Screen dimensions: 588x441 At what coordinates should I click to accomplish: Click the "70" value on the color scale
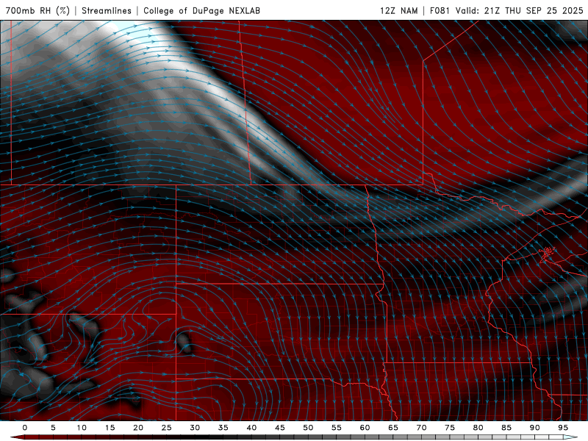(x=421, y=428)
